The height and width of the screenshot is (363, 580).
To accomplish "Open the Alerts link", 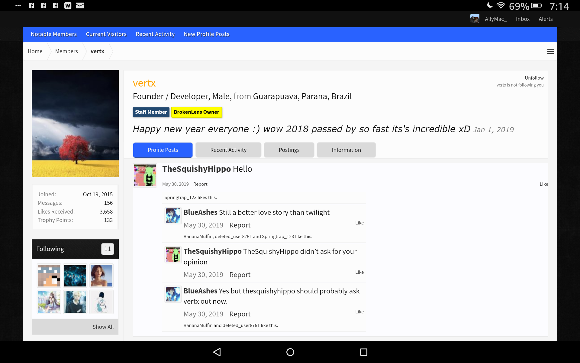I will 546,19.
